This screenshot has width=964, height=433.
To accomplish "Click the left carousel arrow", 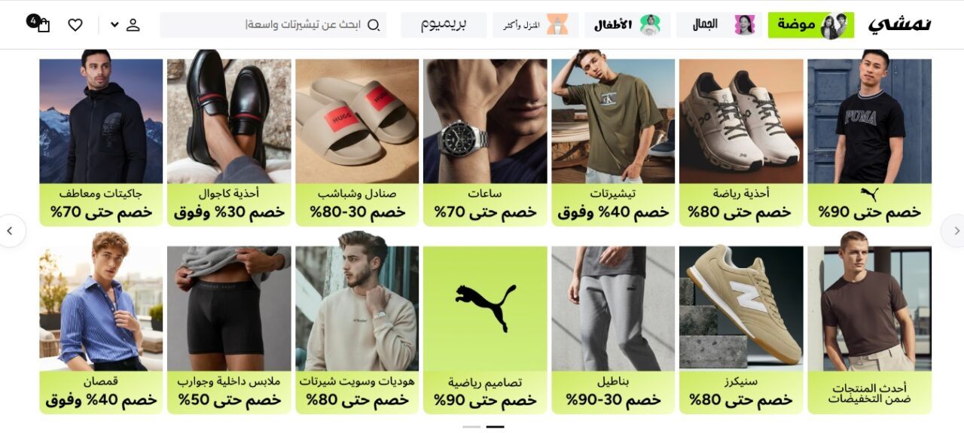I will tap(11, 230).
